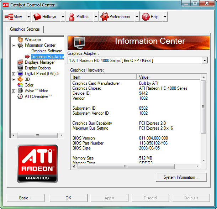Open Display Options from the tree

(x=38, y=68)
